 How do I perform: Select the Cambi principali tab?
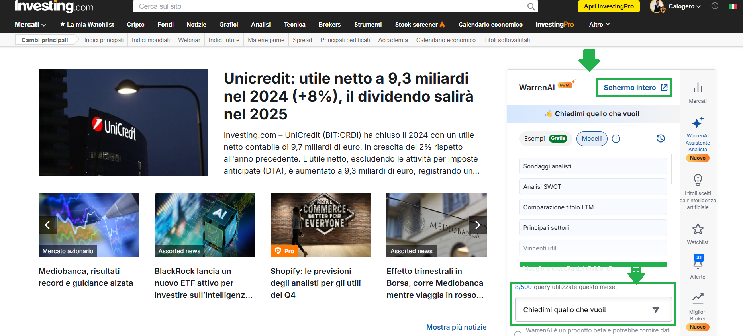click(45, 40)
